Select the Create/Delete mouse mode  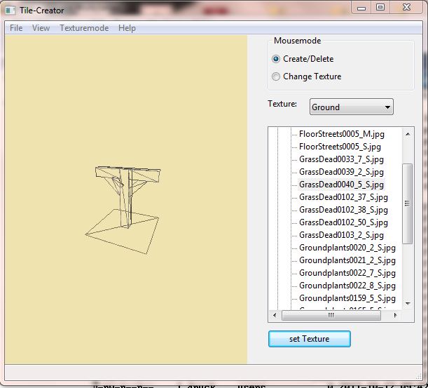click(276, 59)
